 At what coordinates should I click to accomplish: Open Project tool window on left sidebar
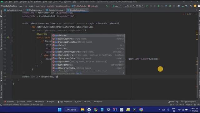pyautogui.click(x=1, y=13)
